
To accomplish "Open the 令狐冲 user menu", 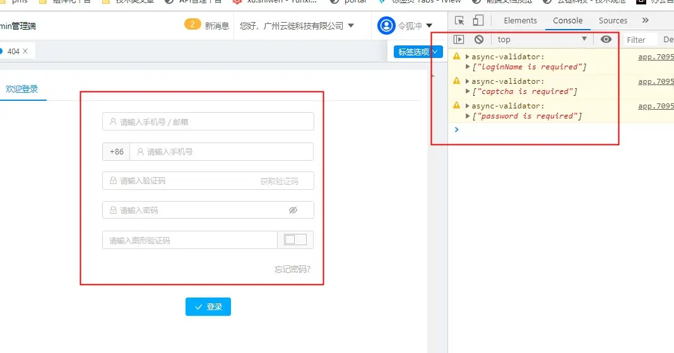I will pyautogui.click(x=415, y=26).
